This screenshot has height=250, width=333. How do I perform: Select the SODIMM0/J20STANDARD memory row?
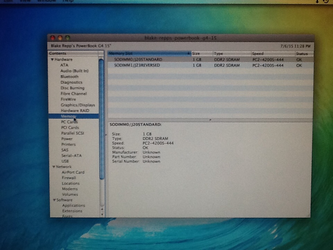click(210, 59)
